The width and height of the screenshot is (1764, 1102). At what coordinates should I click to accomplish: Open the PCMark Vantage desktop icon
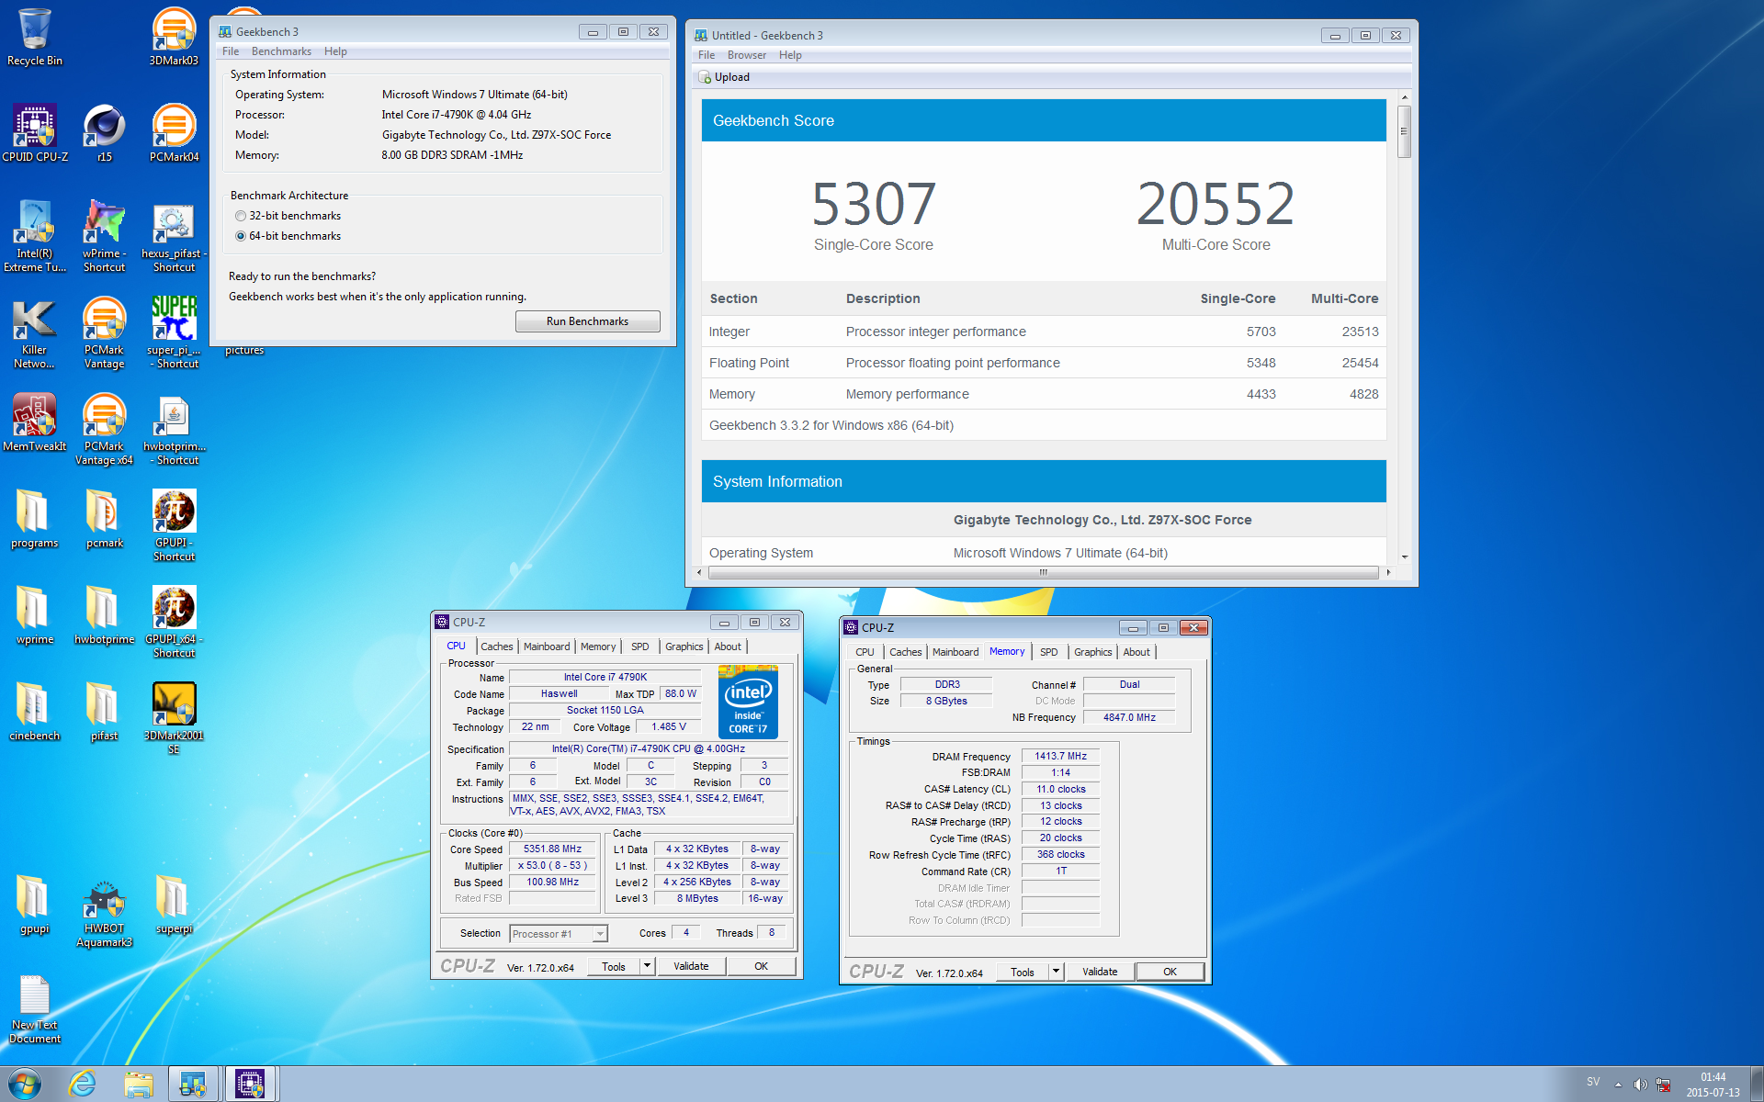pos(104,332)
